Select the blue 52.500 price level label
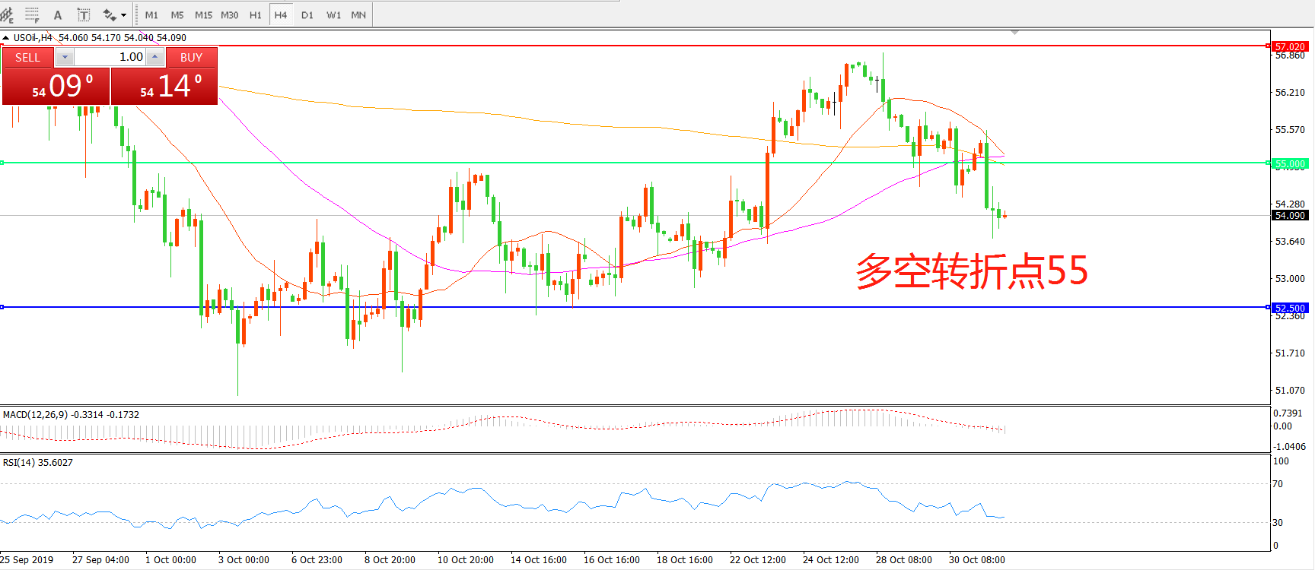 [x=1290, y=308]
